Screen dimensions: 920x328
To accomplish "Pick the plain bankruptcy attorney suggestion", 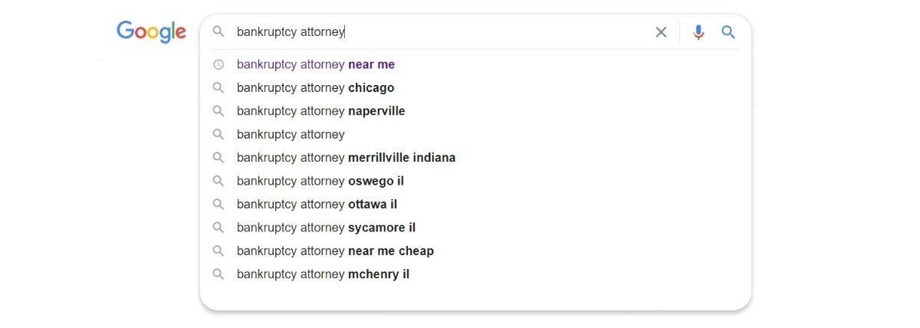I will [291, 134].
